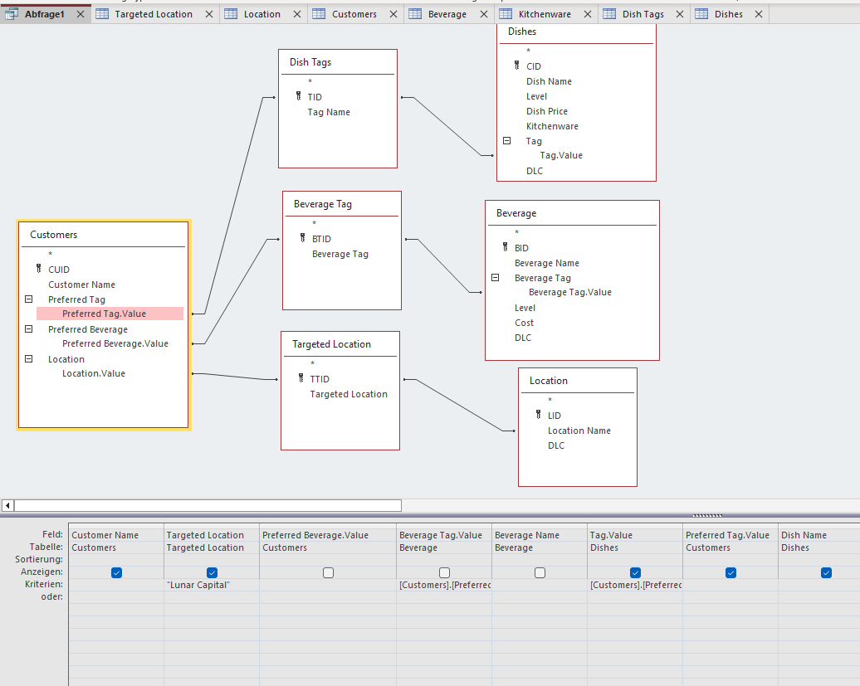Click the table icon on the Location tab
The image size is (860, 686).
(x=231, y=14)
